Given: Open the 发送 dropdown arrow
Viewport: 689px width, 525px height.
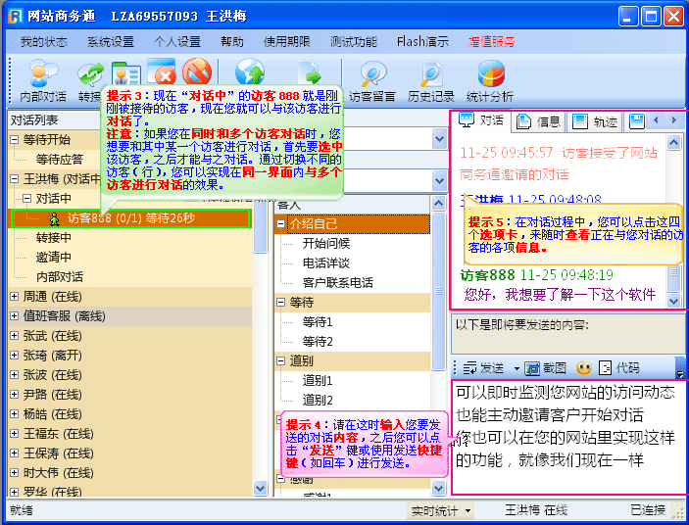Looking at the screenshot, I should [x=516, y=368].
